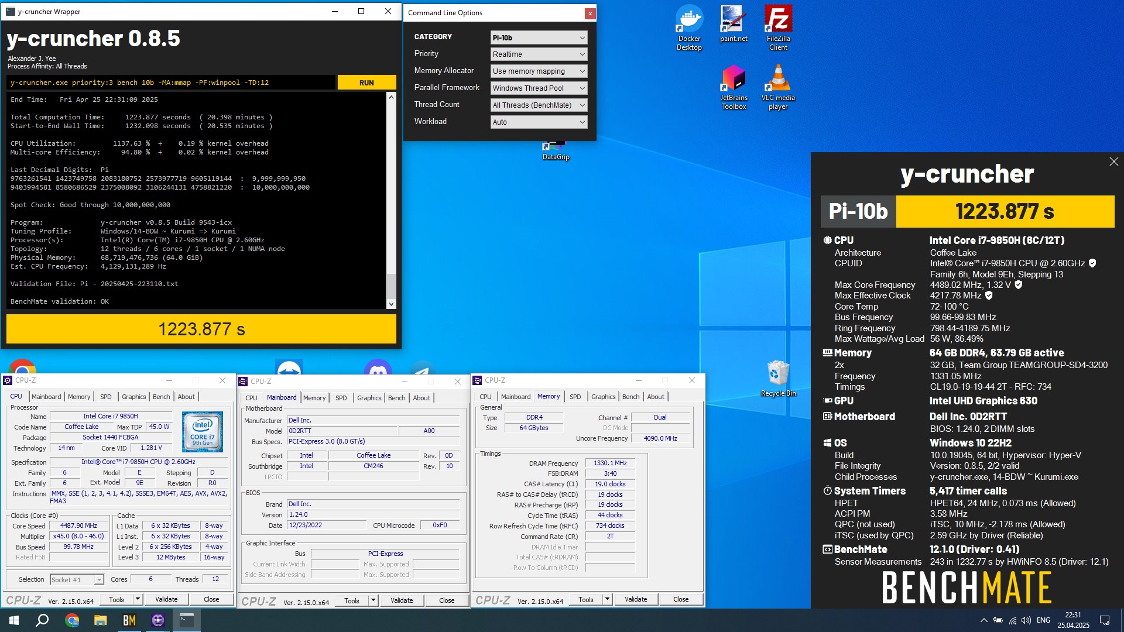
Task: Expand Tools arrow in Memory CPU-Z window
Action: tap(607, 599)
